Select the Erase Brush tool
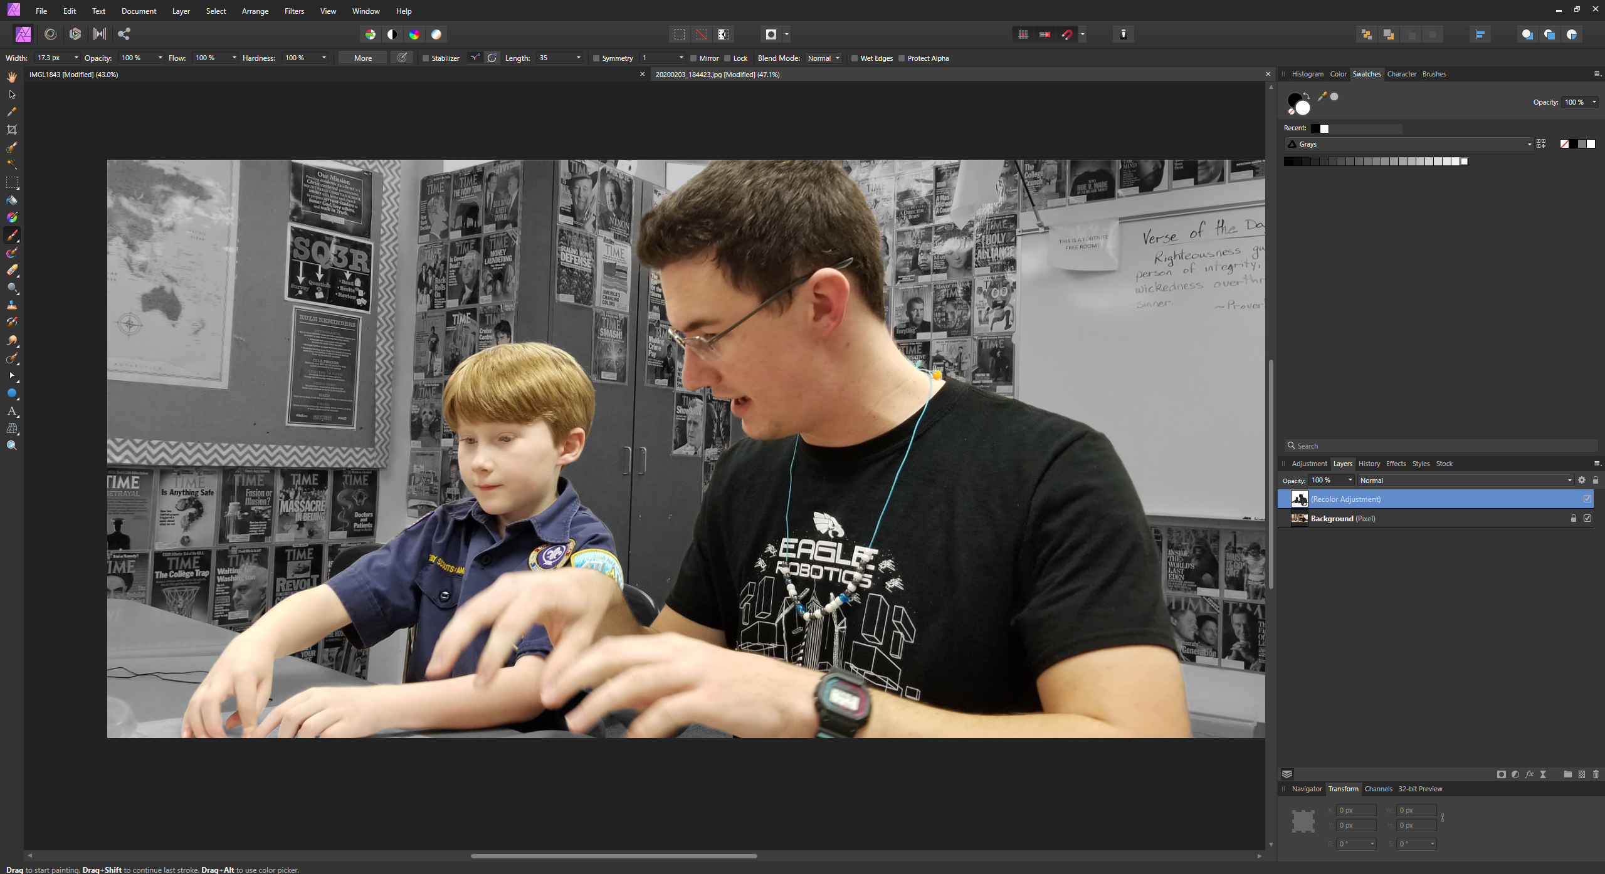The image size is (1605, 874). click(x=12, y=271)
